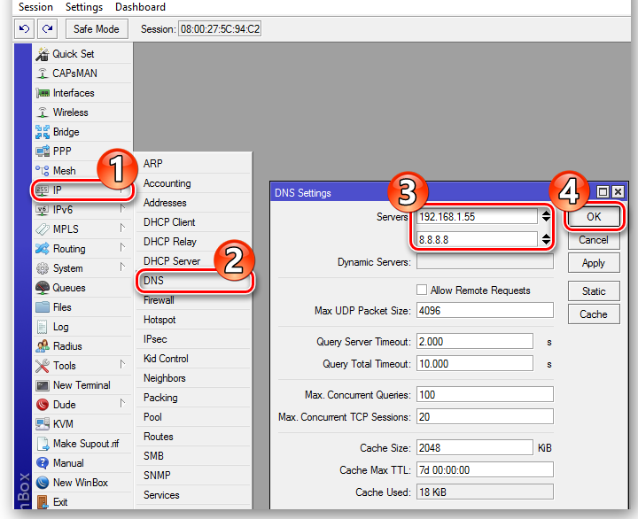Expand the Tools submenu arrow
638x519 pixels.
(122, 365)
